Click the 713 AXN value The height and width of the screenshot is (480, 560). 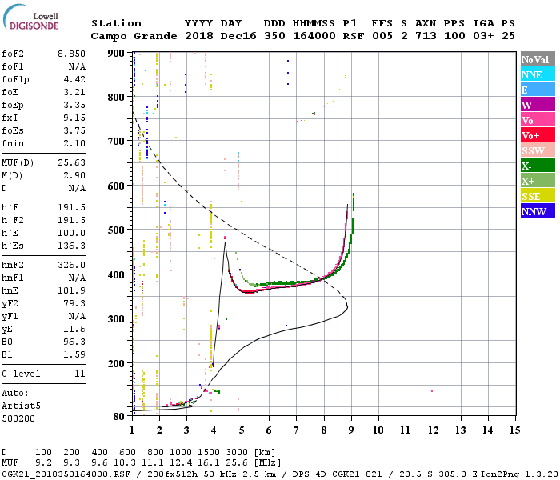(426, 36)
